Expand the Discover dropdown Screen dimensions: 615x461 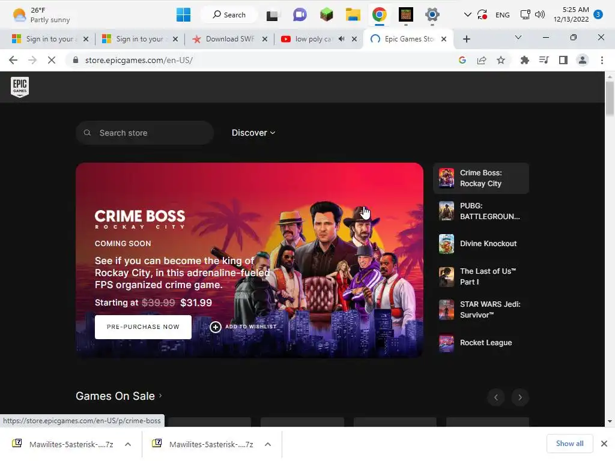253,133
